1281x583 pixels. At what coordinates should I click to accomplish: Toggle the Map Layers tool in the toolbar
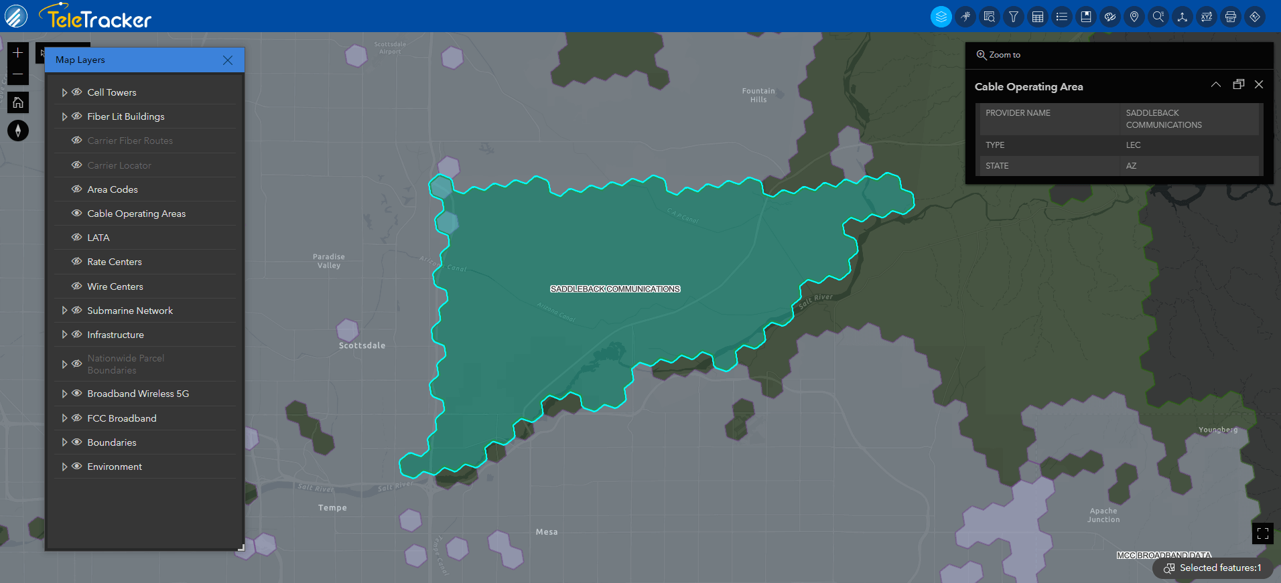941,17
